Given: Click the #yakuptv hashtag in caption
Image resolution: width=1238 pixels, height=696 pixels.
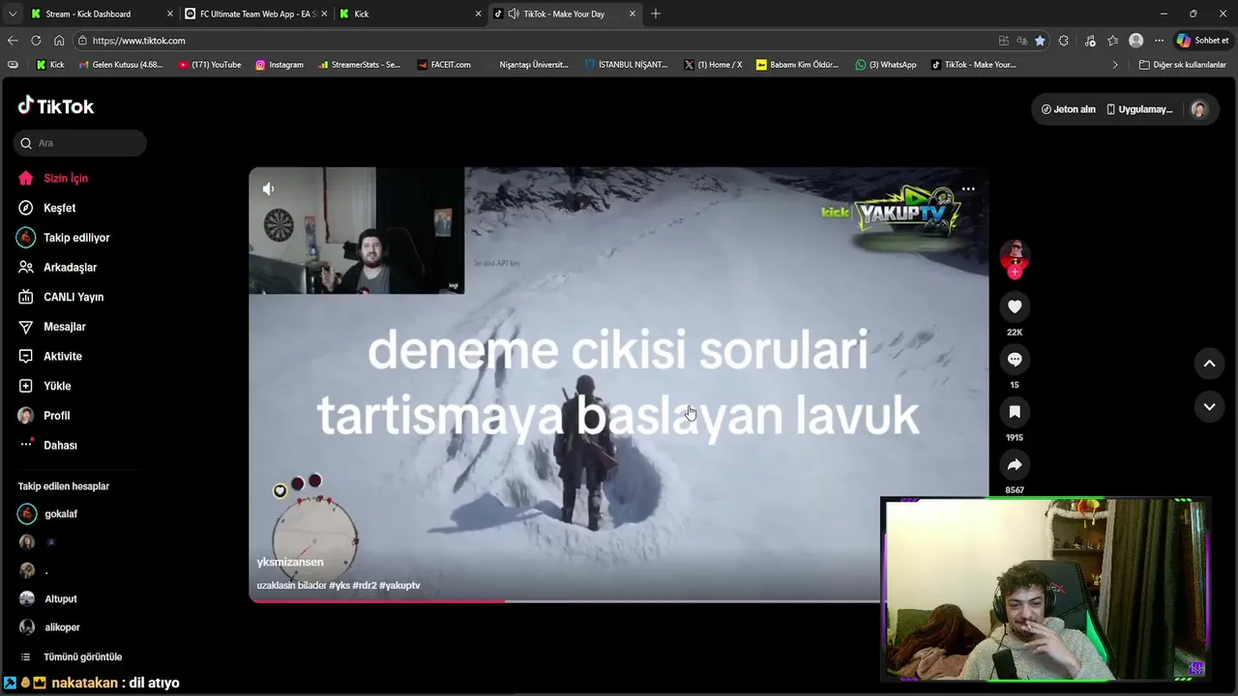Looking at the screenshot, I should [399, 586].
